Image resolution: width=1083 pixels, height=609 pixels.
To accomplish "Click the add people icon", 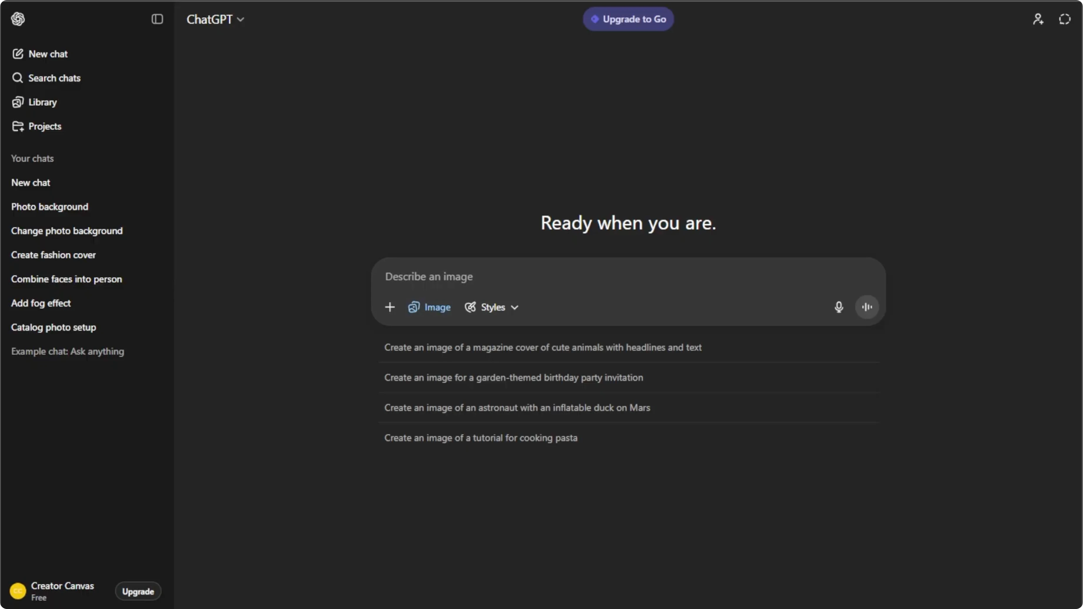I will click(x=1039, y=19).
